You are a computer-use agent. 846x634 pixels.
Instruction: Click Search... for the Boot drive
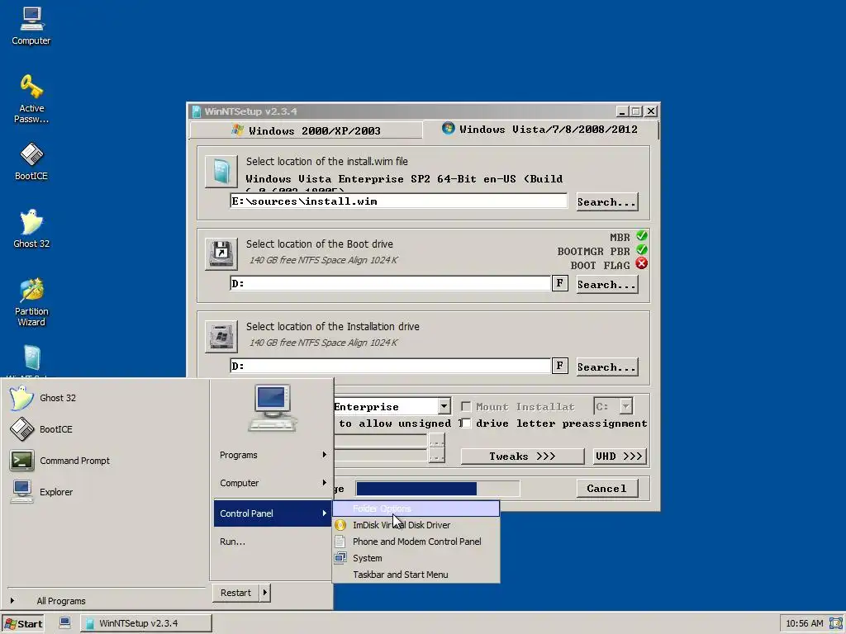click(607, 284)
